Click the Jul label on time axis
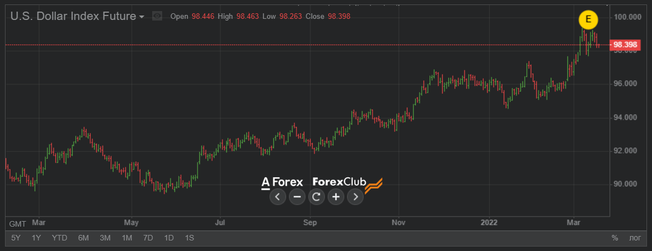The height and width of the screenshot is (251, 652). tap(220, 223)
